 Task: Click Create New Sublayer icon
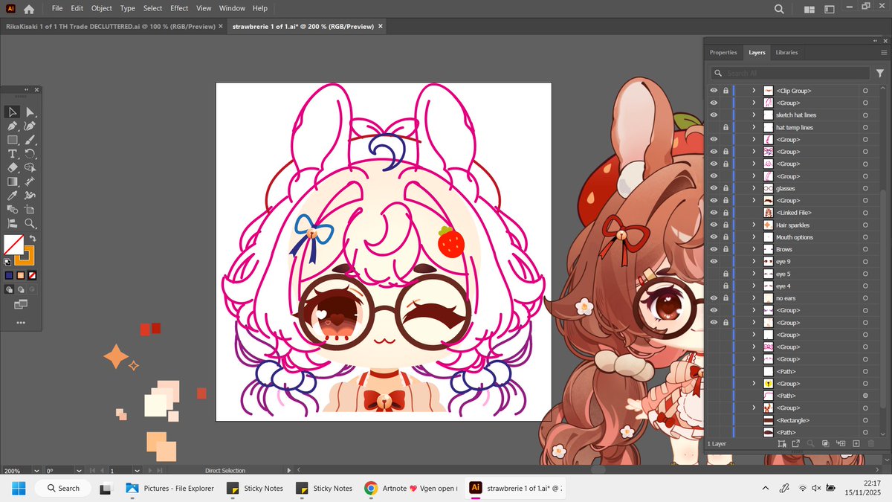[841, 443]
